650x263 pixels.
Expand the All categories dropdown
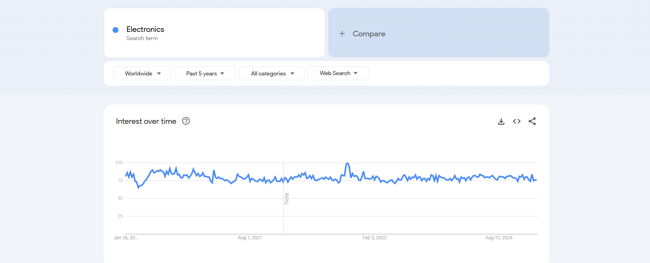pos(272,73)
